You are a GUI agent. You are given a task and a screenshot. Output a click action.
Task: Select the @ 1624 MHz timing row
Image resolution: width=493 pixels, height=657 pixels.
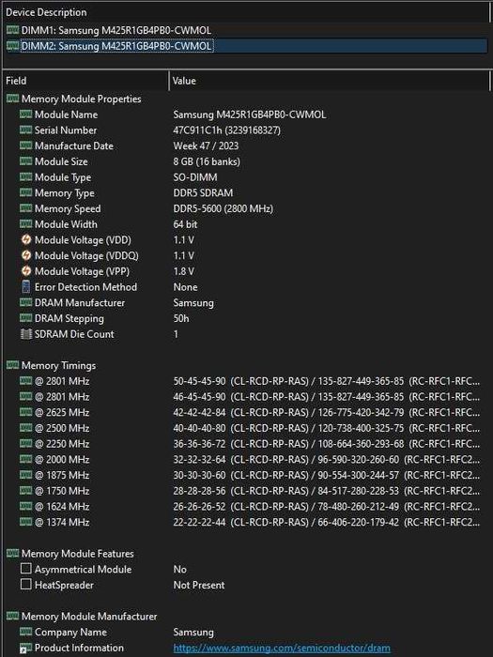250,506
